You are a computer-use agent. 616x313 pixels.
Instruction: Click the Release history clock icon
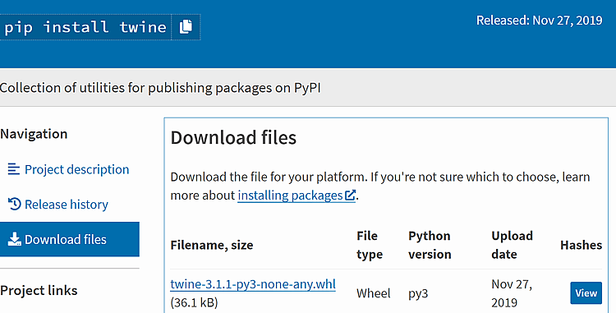pyautogui.click(x=14, y=205)
